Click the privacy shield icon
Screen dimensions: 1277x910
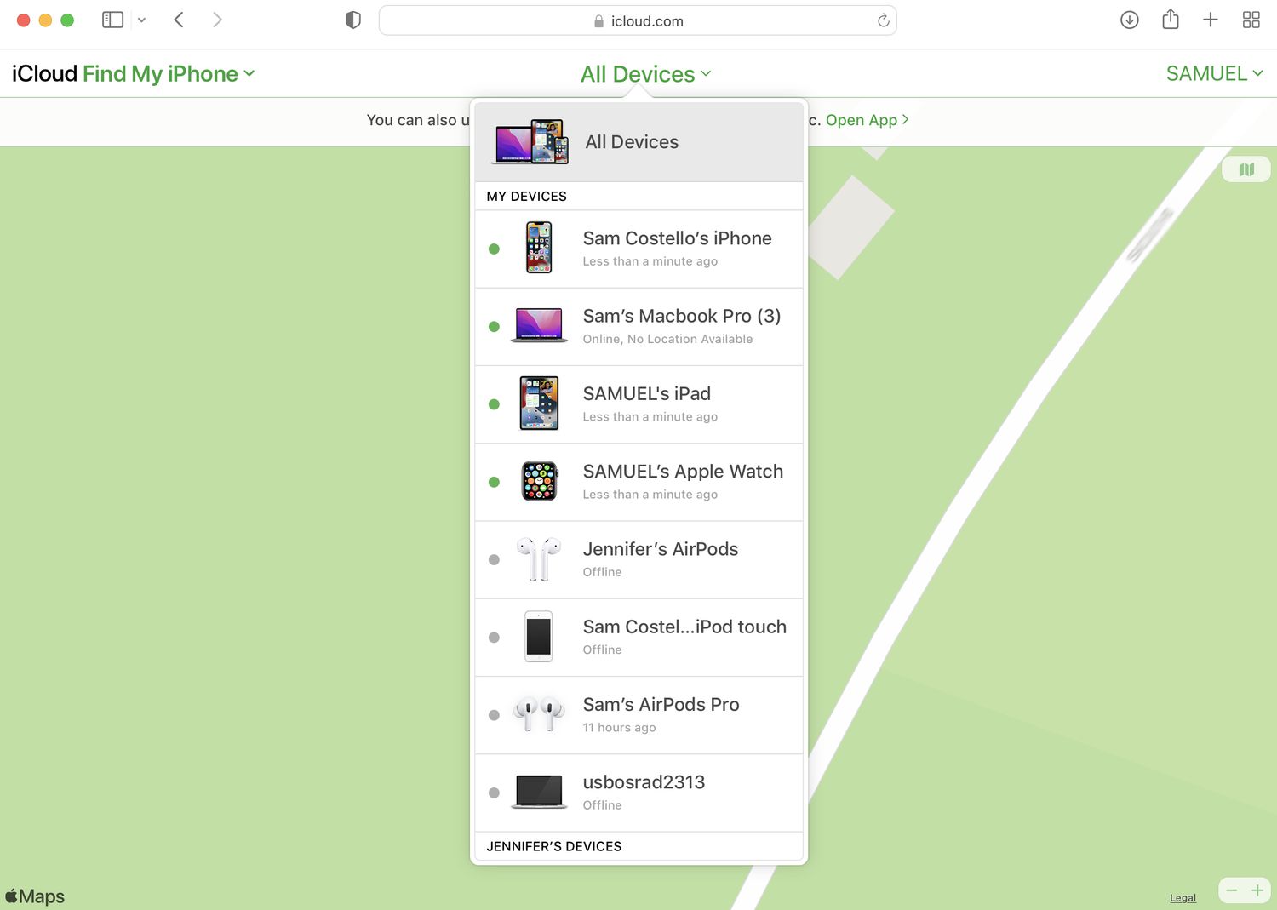tap(352, 20)
